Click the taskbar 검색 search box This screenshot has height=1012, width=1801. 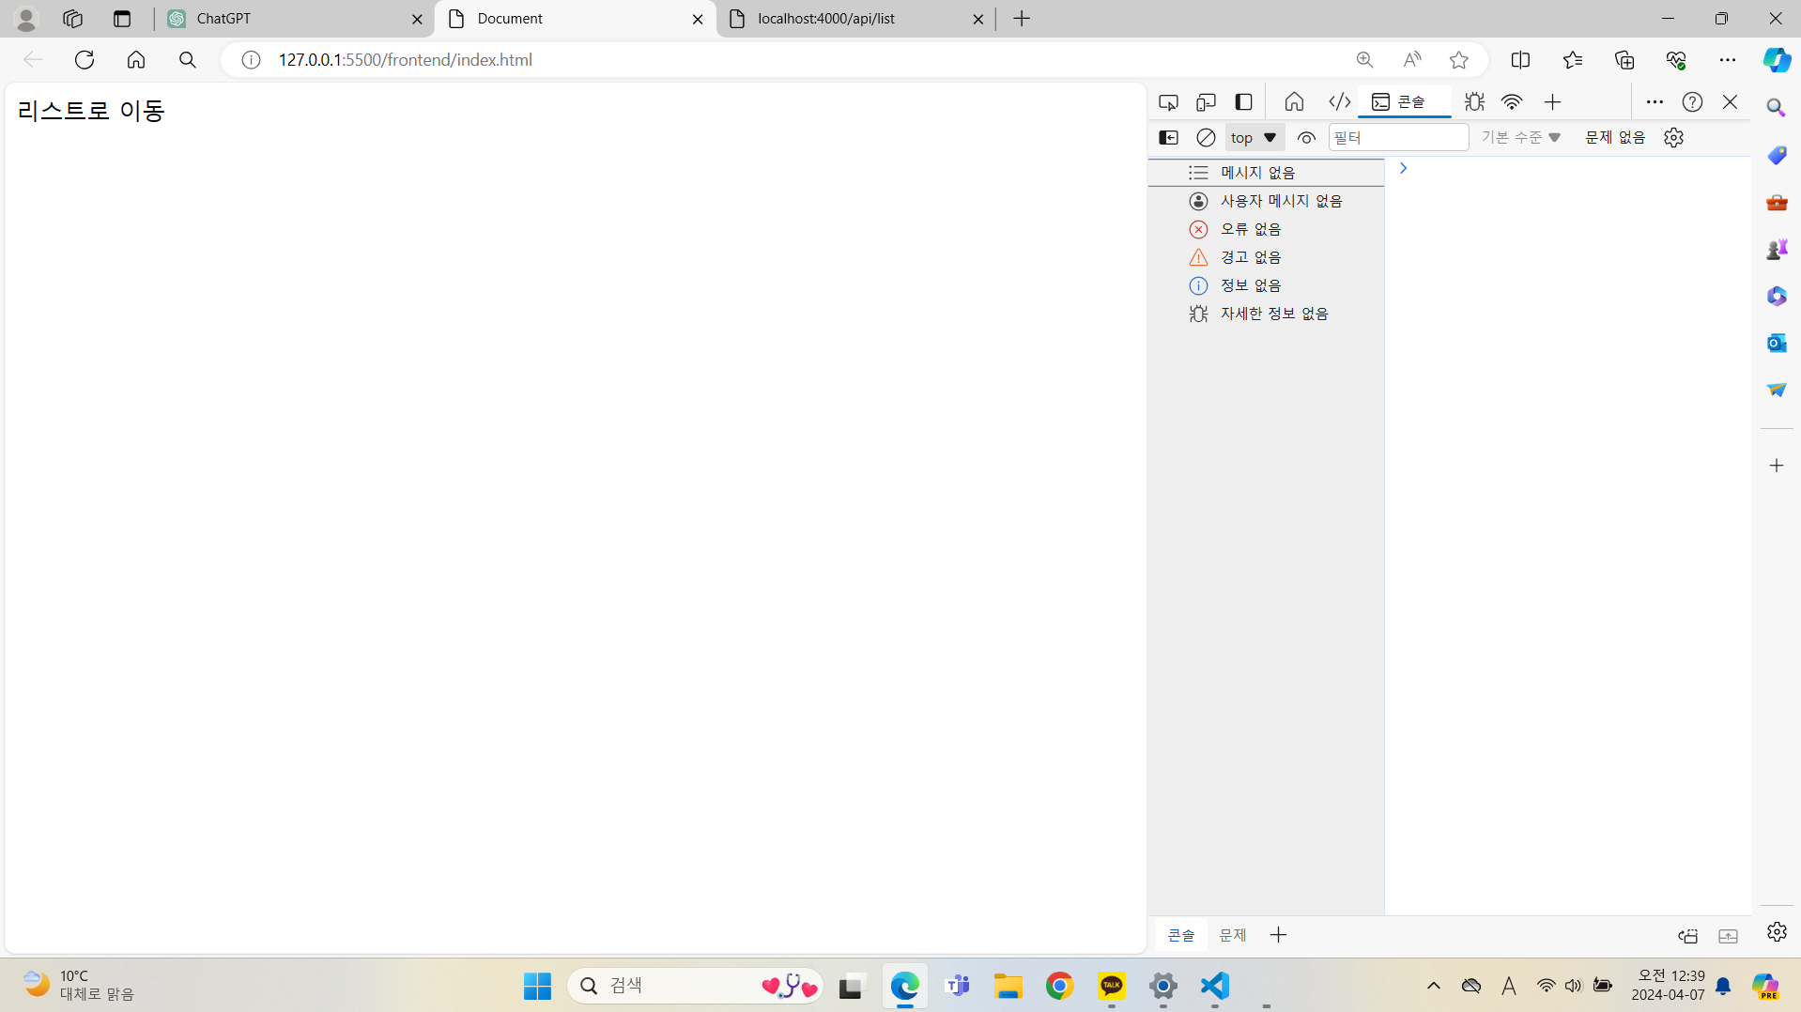pos(695,986)
